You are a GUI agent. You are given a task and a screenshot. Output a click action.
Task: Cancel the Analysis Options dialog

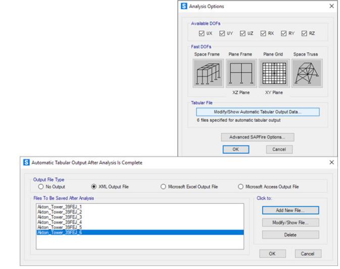279,149
